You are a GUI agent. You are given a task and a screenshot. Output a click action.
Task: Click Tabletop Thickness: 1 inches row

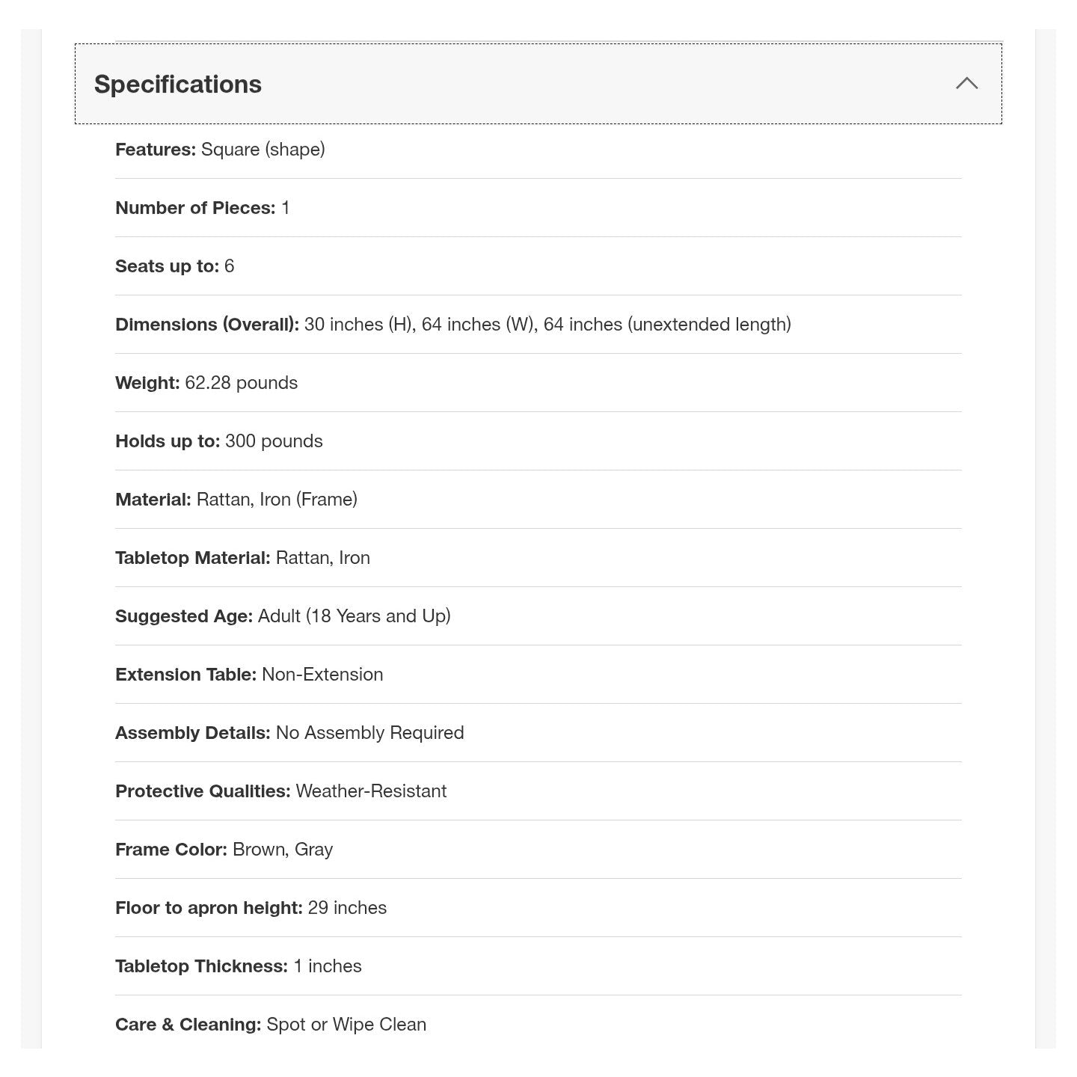(x=538, y=966)
